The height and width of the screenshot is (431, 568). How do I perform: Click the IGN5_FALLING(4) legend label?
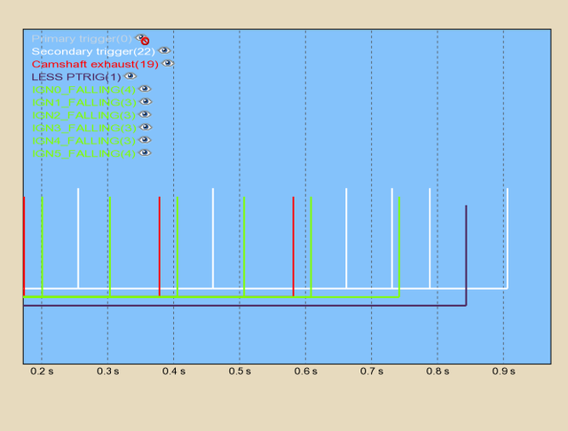[x=83, y=153]
